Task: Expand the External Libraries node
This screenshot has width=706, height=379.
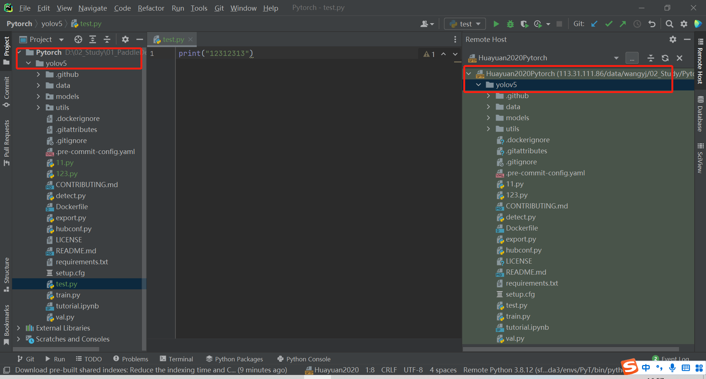Action: coord(18,328)
